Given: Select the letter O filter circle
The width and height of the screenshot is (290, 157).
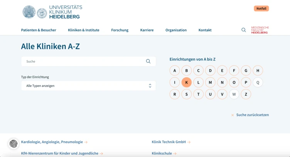Looking at the screenshot, I should tap(234, 82).
